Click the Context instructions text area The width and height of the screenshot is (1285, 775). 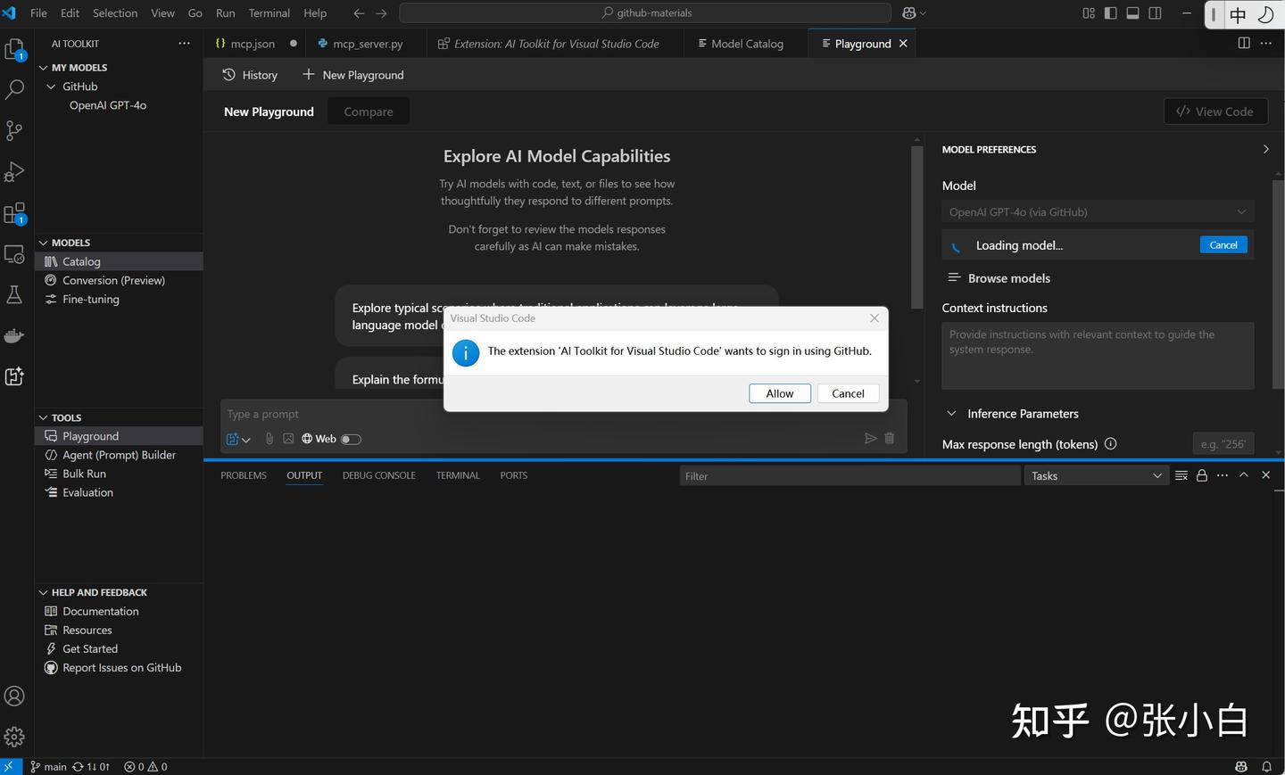pos(1098,356)
